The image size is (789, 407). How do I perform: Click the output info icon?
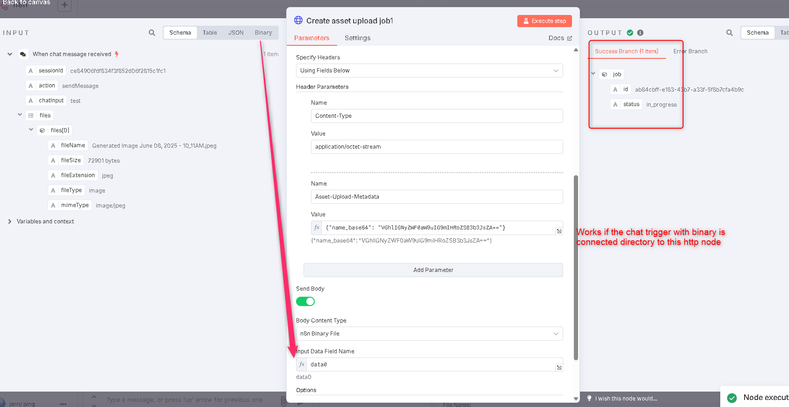click(x=640, y=33)
